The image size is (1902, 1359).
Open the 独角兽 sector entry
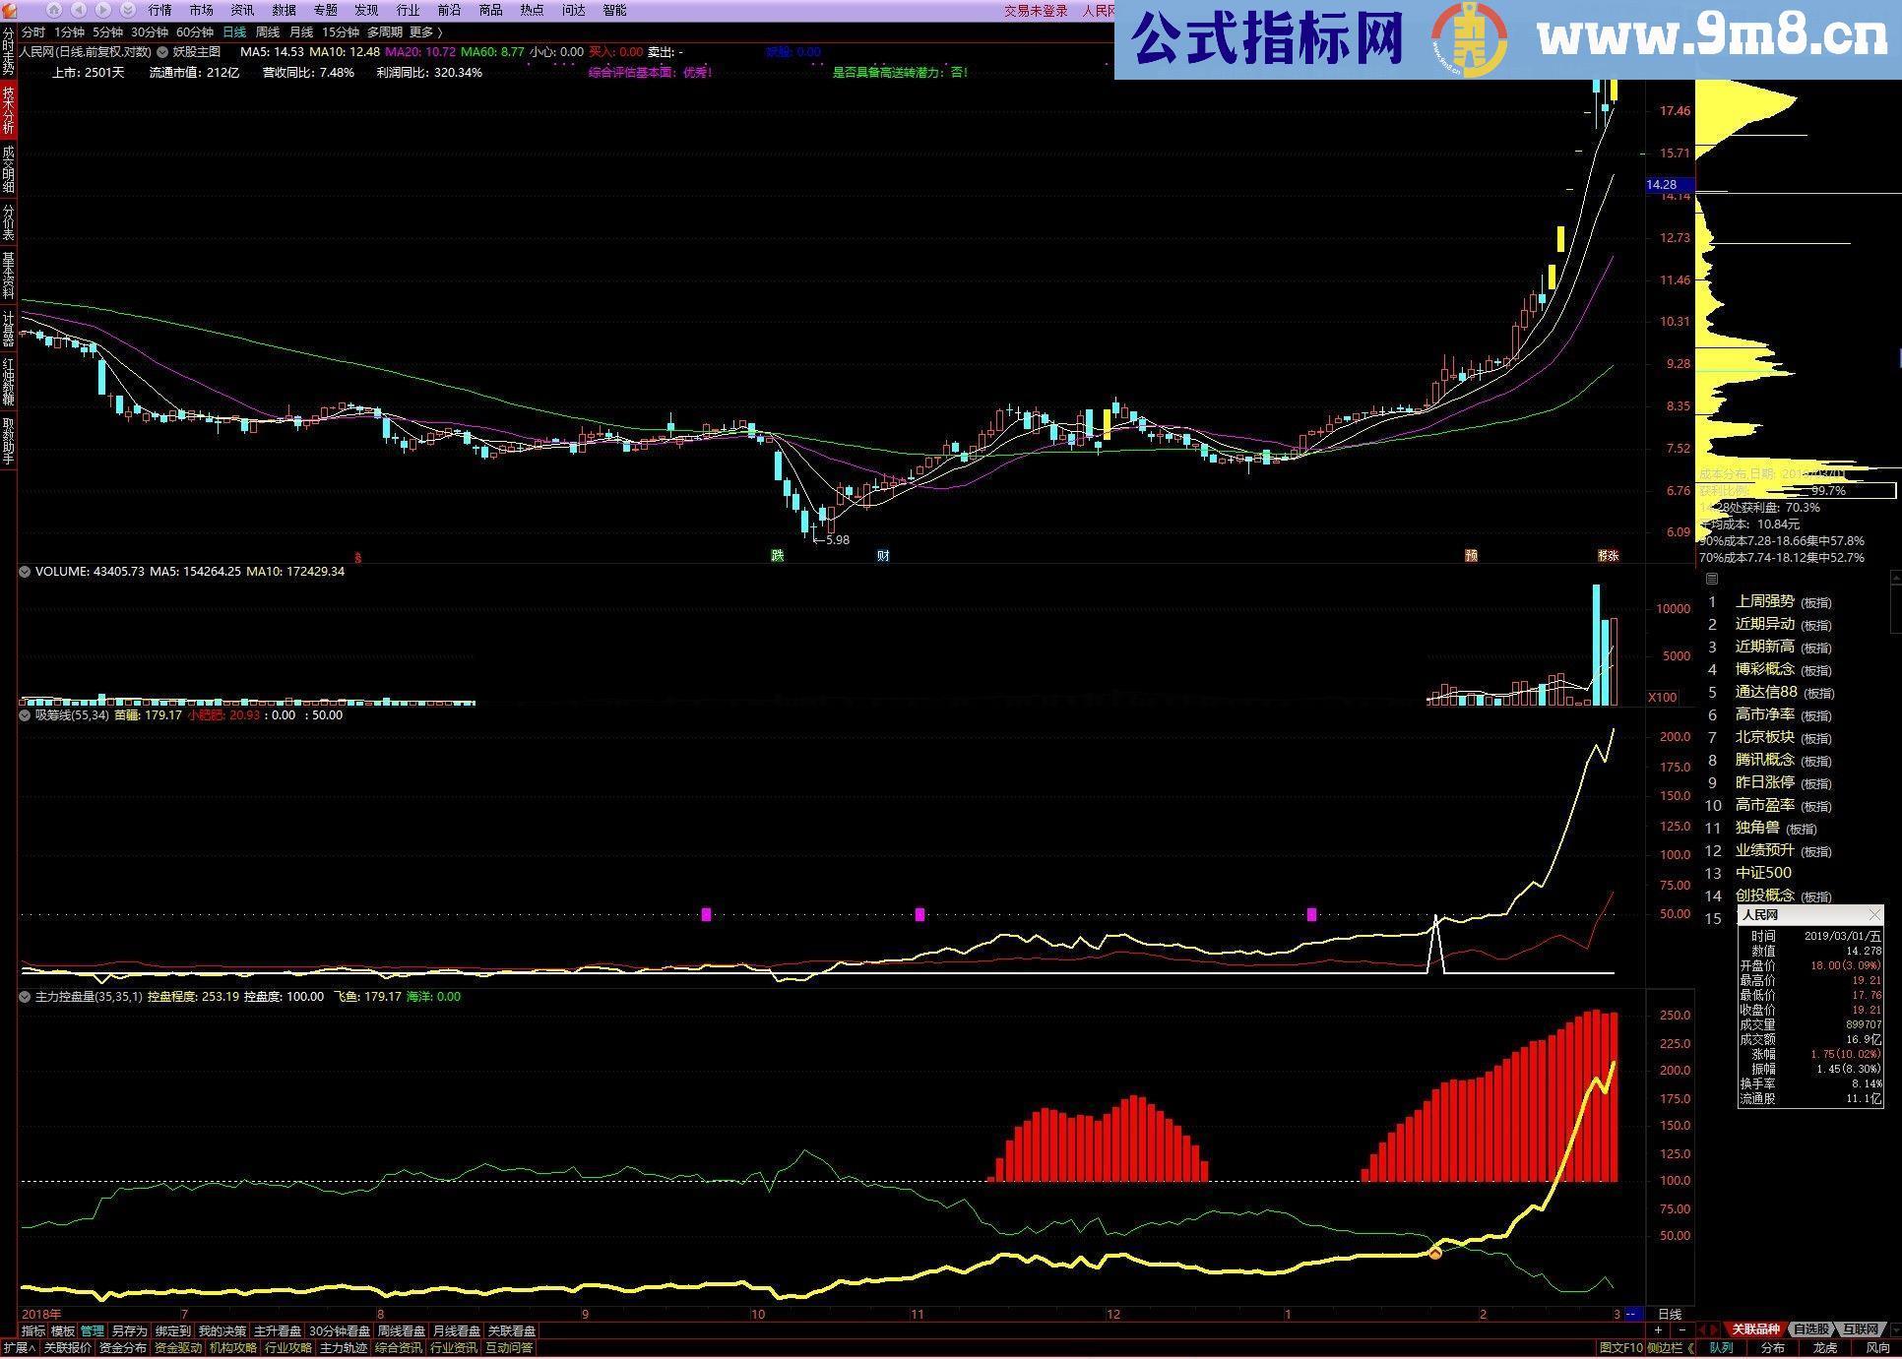click(1757, 828)
